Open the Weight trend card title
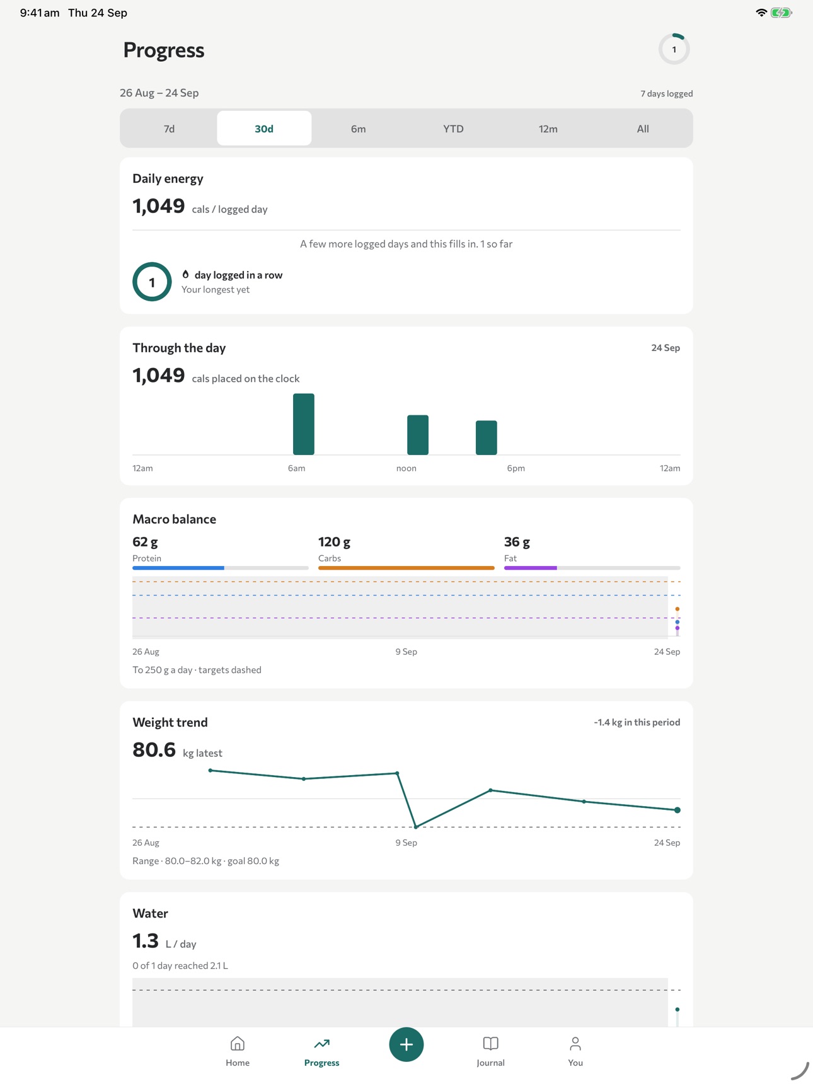 pyautogui.click(x=170, y=722)
